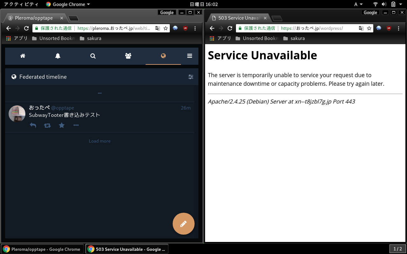Open new tab in 503 window

point(277,18)
